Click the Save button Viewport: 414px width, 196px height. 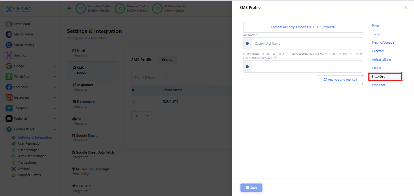(251, 187)
